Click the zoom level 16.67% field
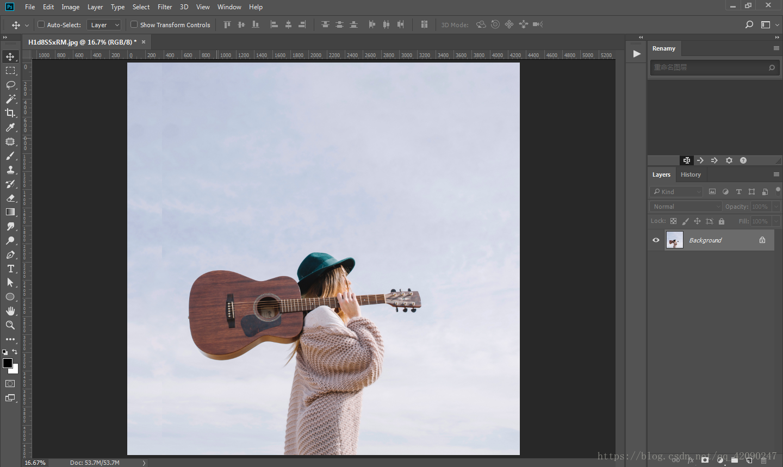The image size is (783, 467). coord(35,463)
